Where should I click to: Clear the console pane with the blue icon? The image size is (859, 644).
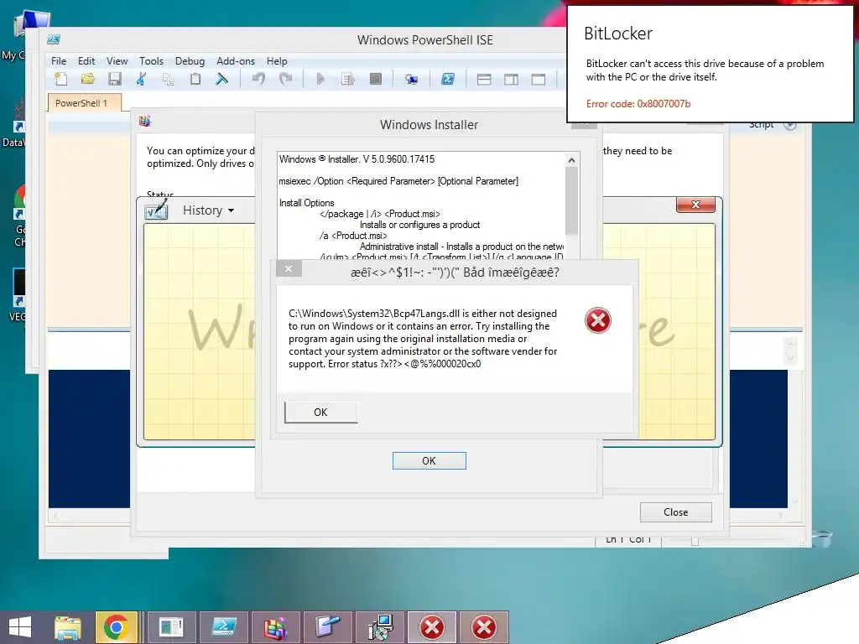tap(221, 80)
